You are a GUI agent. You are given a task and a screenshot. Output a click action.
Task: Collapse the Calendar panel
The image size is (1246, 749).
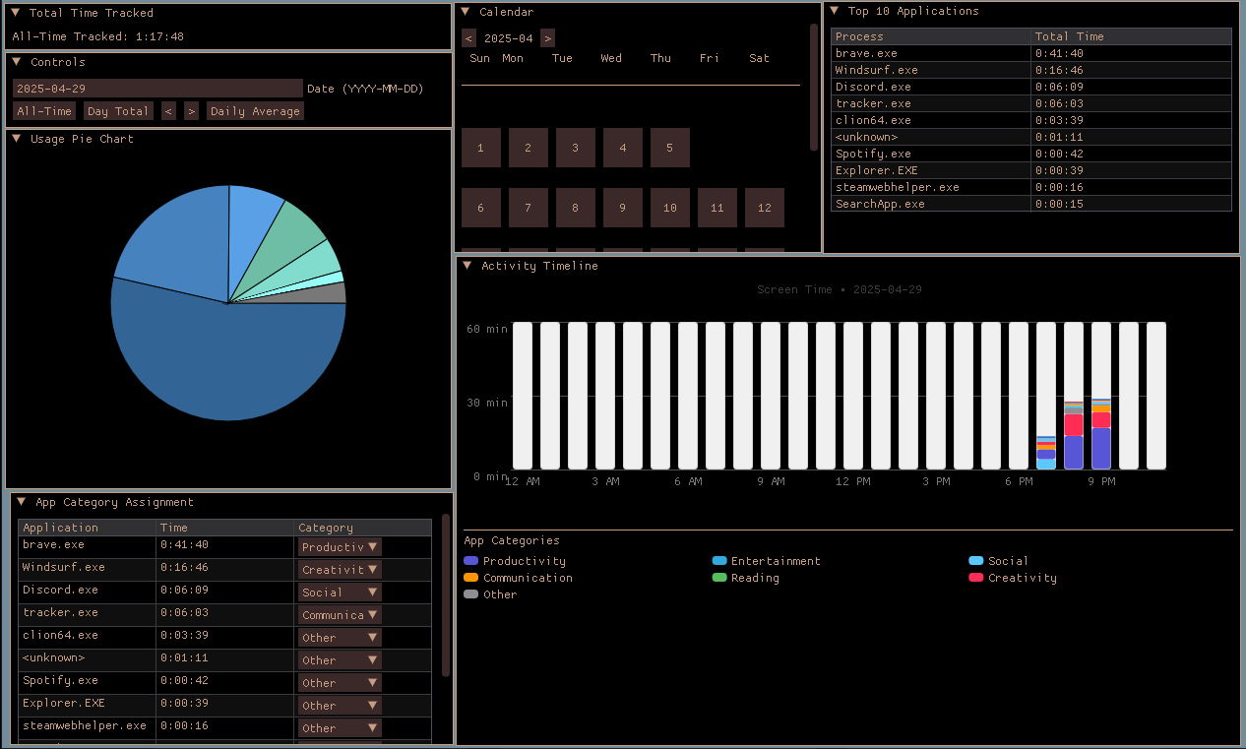tap(466, 12)
